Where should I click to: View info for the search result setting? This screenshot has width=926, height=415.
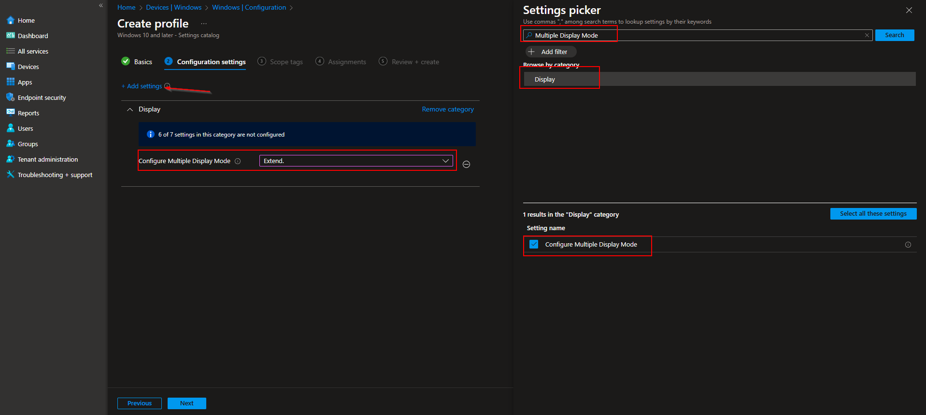(908, 245)
